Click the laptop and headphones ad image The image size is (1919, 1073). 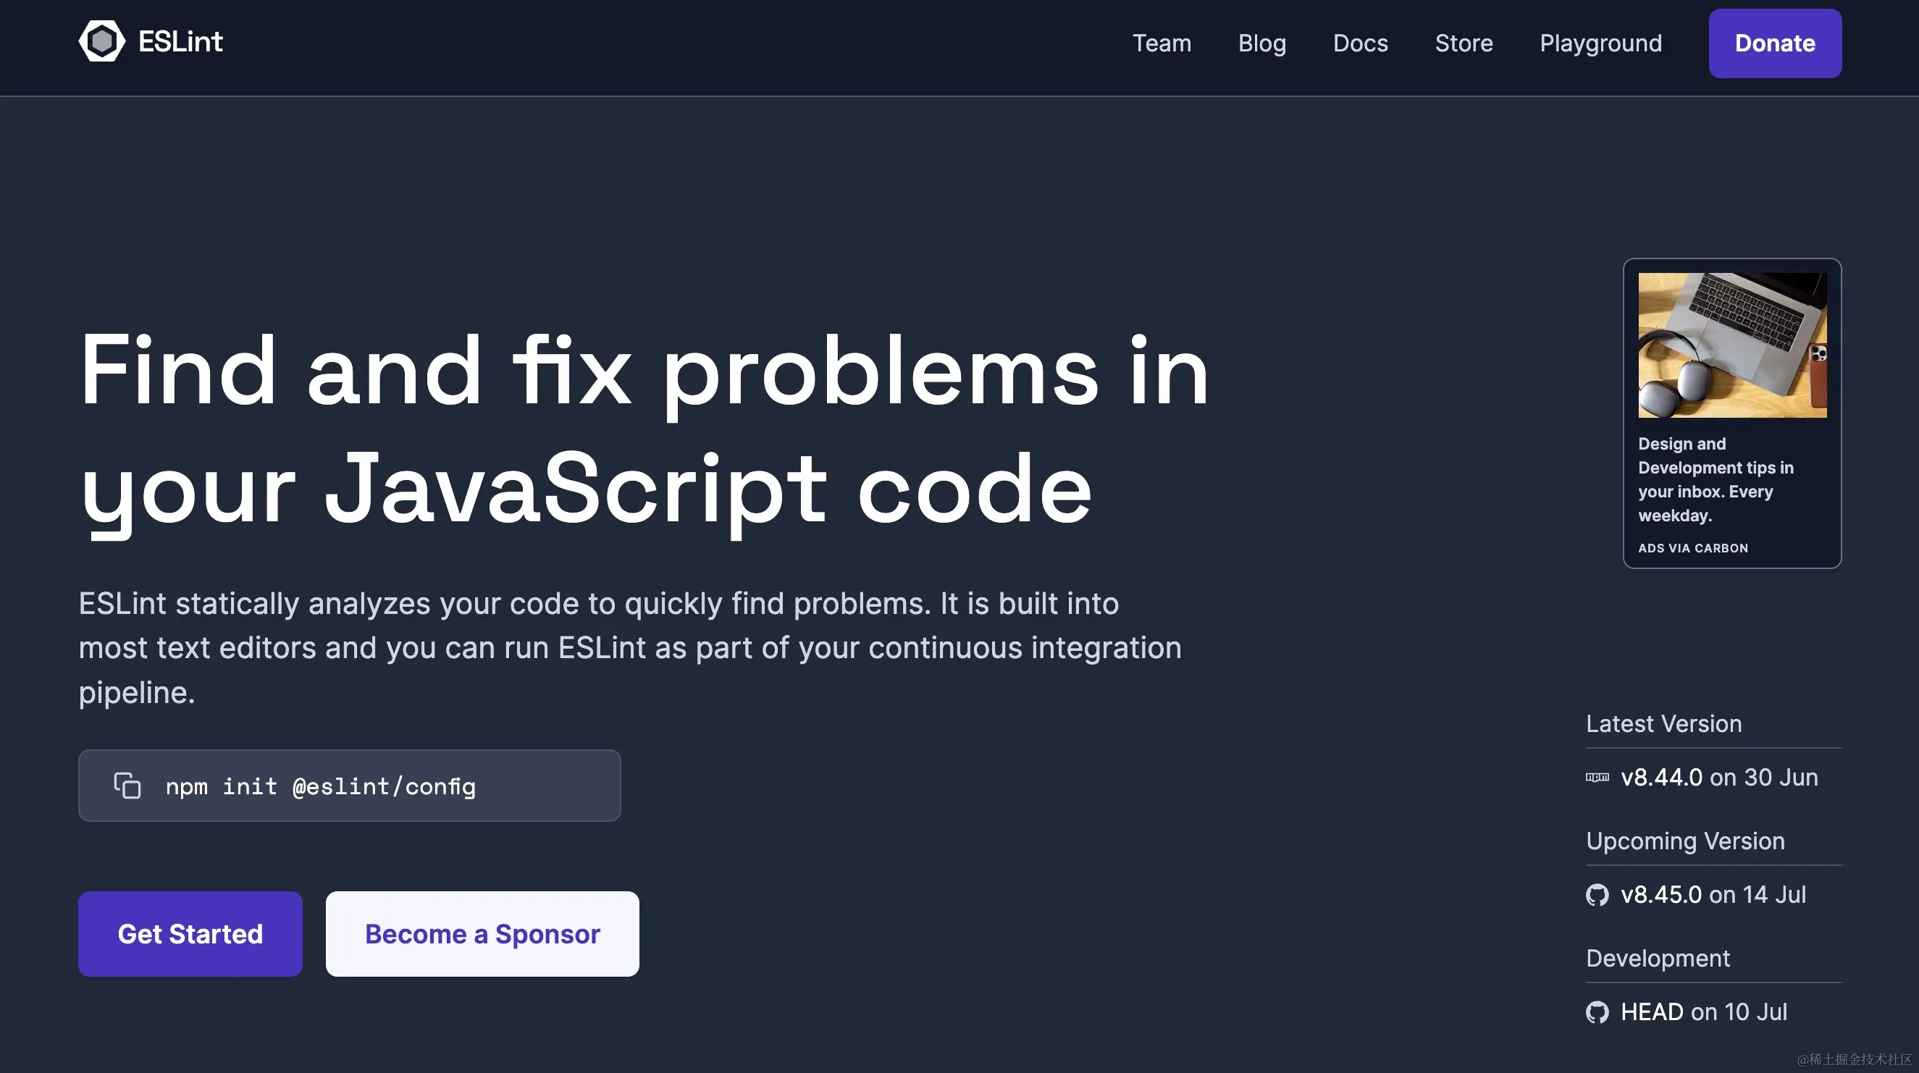tap(1732, 345)
